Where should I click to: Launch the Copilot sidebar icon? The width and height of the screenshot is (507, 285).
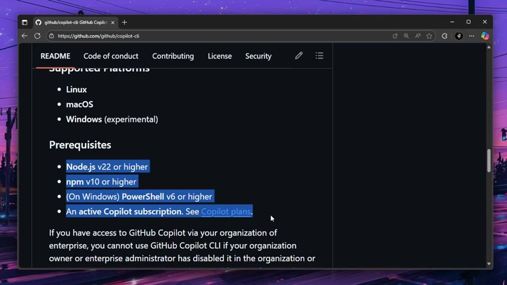pyautogui.click(x=485, y=36)
